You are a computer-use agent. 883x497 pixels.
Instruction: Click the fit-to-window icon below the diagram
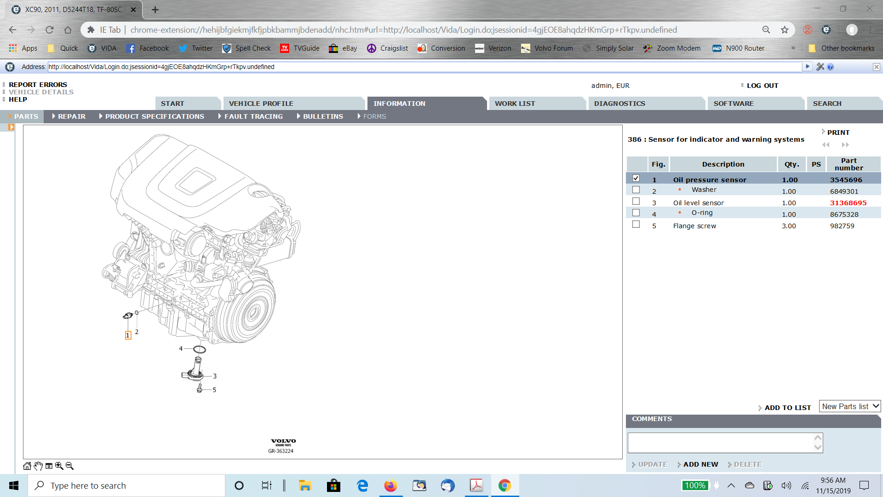(49, 466)
